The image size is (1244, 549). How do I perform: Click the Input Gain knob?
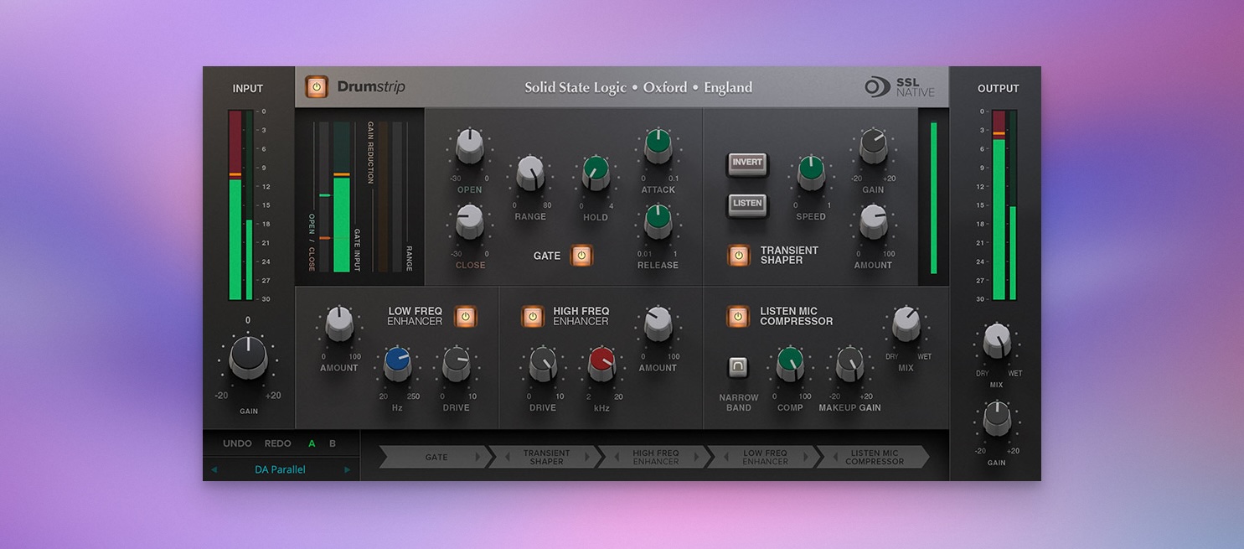[248, 357]
